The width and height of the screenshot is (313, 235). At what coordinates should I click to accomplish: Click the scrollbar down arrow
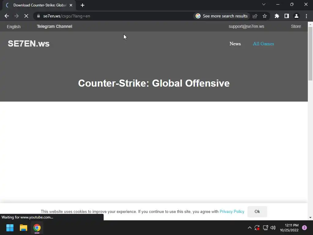tap(310, 218)
